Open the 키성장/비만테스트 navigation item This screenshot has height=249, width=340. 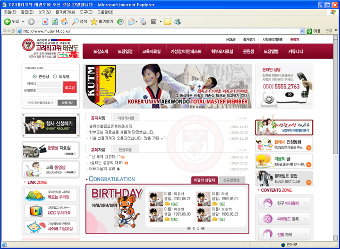click(186, 51)
